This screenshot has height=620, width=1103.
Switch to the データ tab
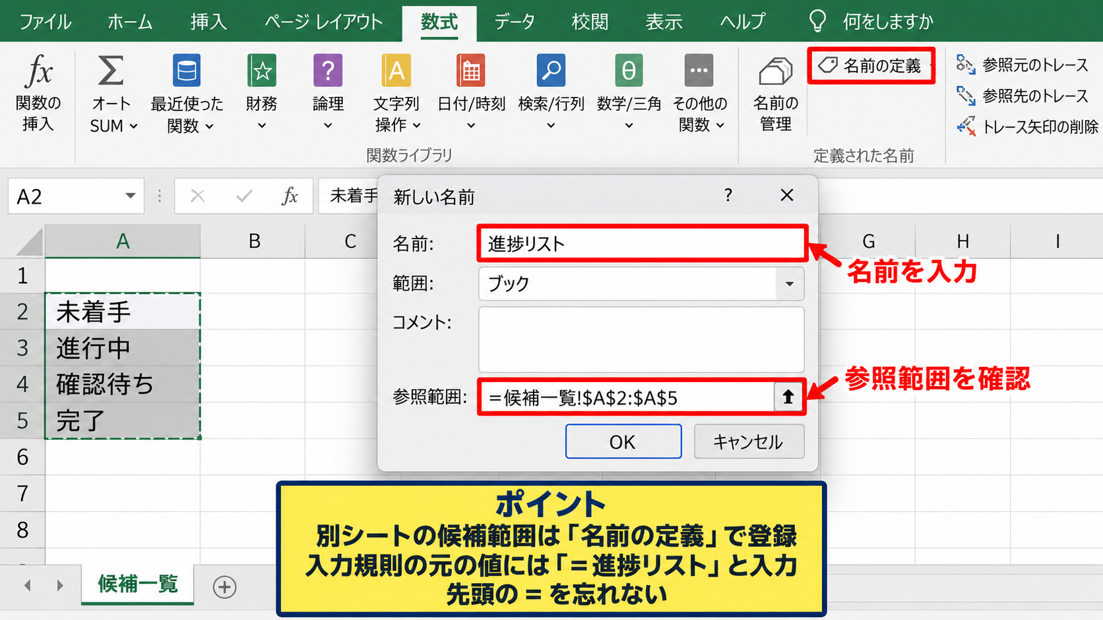[515, 22]
